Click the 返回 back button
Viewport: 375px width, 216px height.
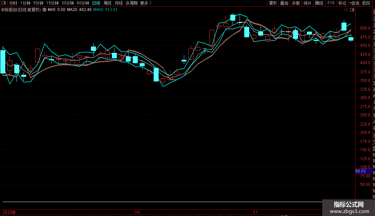coord(366,3)
